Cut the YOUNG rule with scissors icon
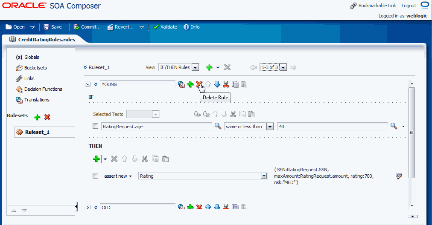This screenshot has height=225, width=432. pyautogui.click(x=226, y=84)
